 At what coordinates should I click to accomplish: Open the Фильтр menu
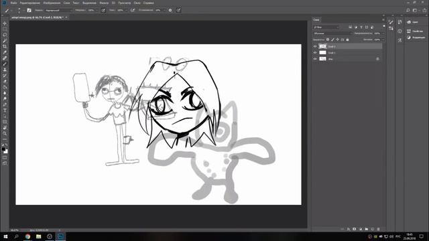(104, 3)
